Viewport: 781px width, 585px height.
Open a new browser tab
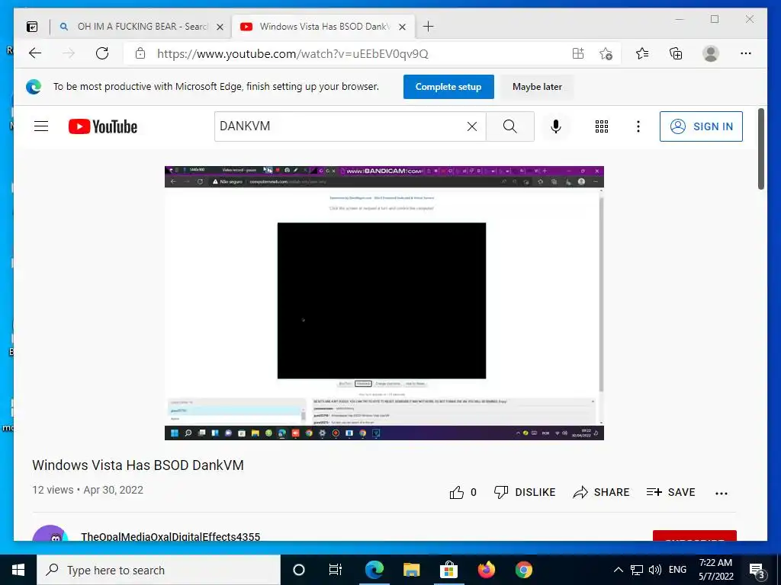(x=429, y=27)
